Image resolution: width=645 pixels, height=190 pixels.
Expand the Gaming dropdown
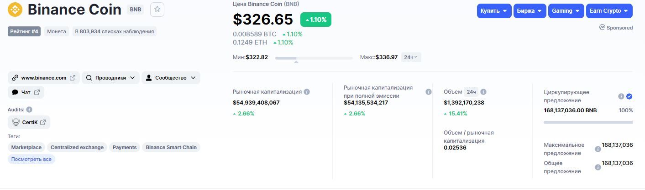tap(566, 11)
